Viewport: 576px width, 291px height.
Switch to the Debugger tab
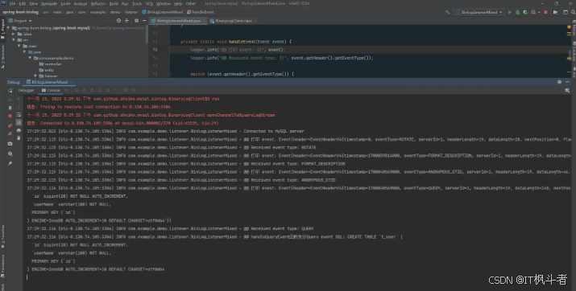pyautogui.click(x=26, y=90)
